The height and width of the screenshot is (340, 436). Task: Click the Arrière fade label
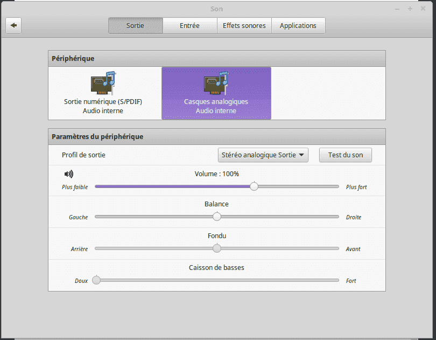click(x=79, y=249)
